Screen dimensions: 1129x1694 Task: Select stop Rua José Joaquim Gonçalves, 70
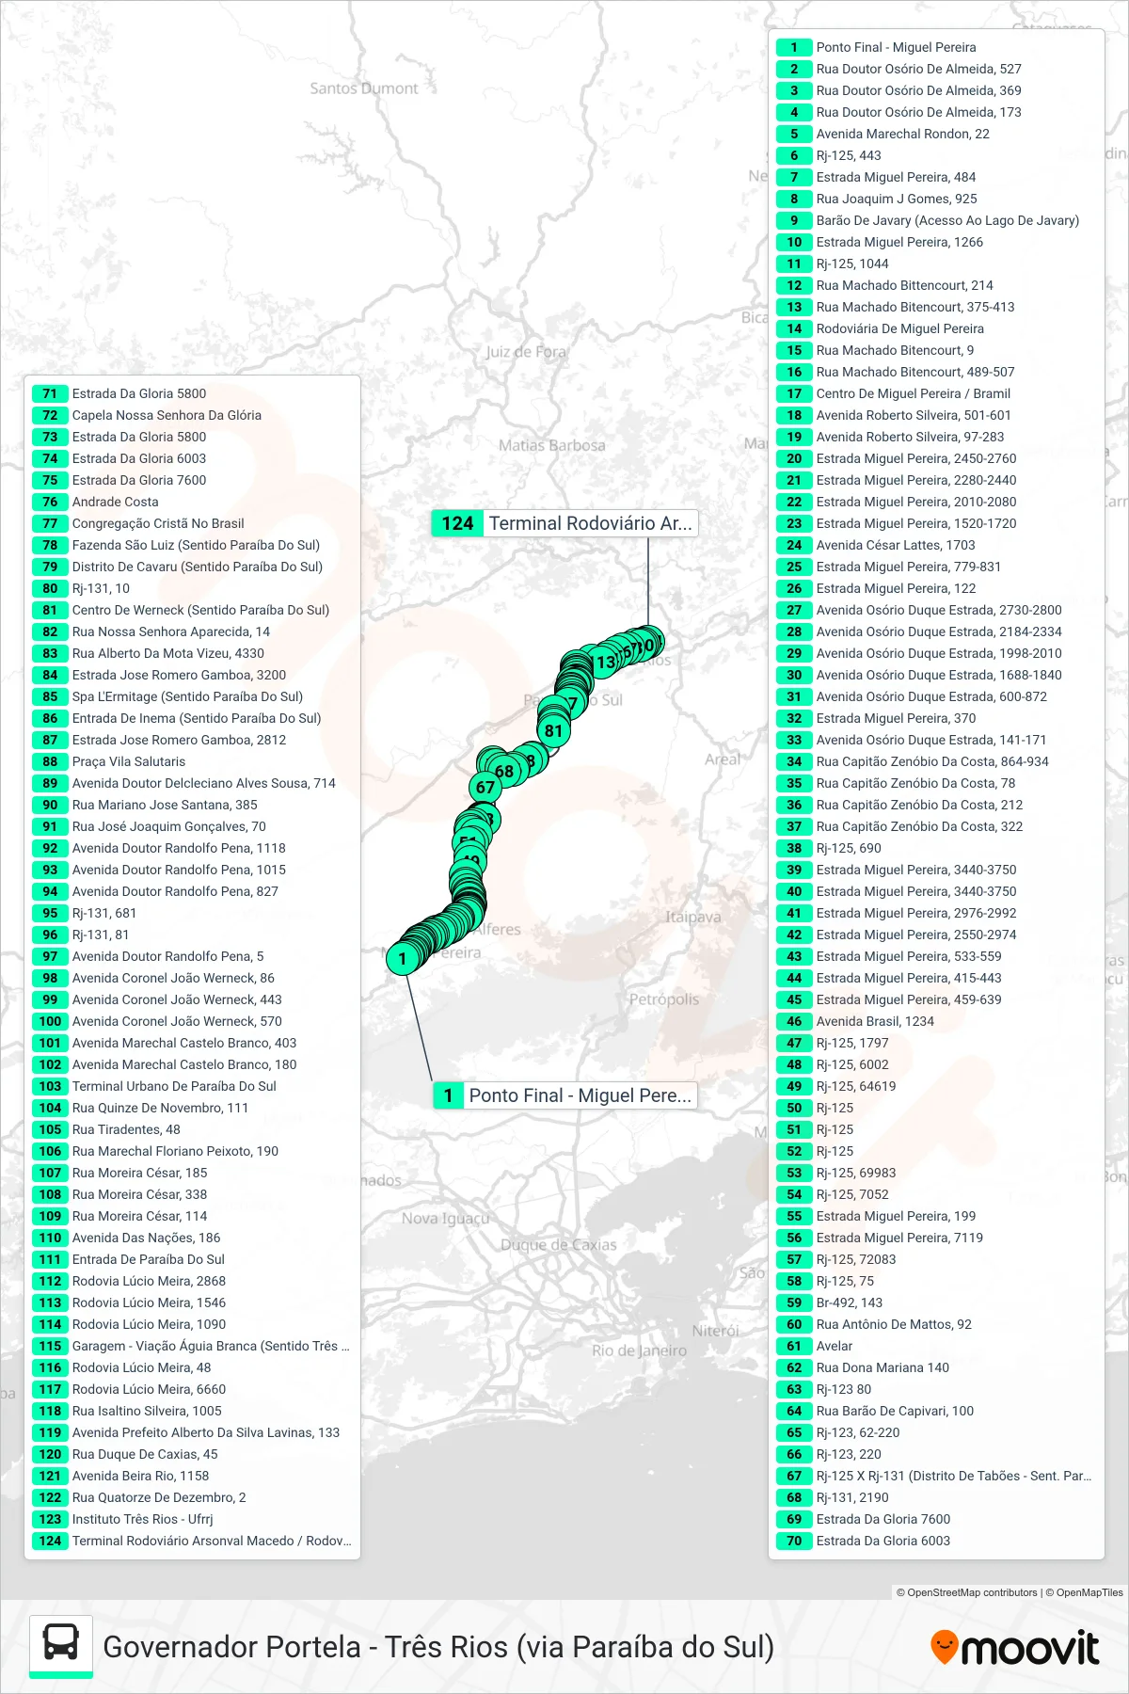150,826
